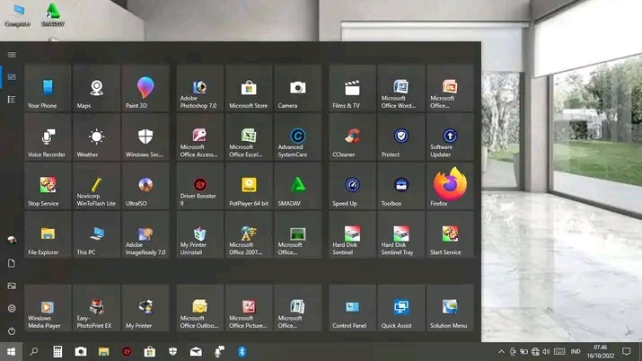
Task: Open Microsoft Office 2007 language tile
Action: [x=249, y=234]
